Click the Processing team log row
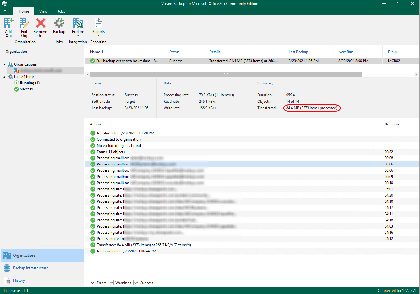This screenshot has width=420, height=294. click(x=252, y=239)
